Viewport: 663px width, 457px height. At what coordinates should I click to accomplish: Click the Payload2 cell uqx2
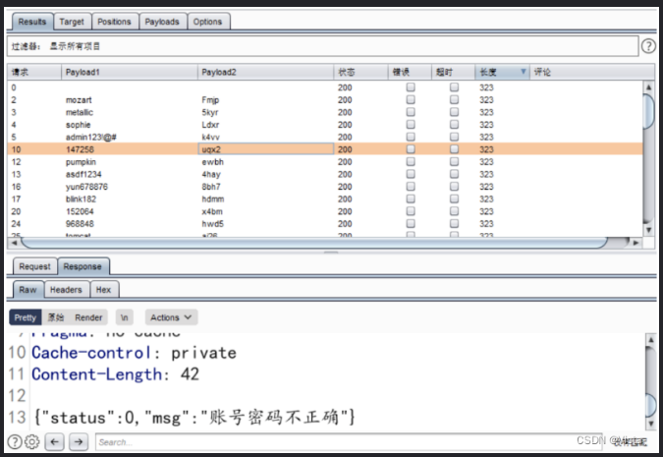point(265,149)
